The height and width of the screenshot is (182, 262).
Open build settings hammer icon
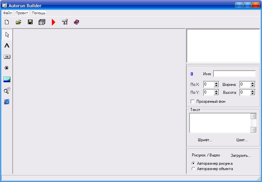(x=65, y=22)
